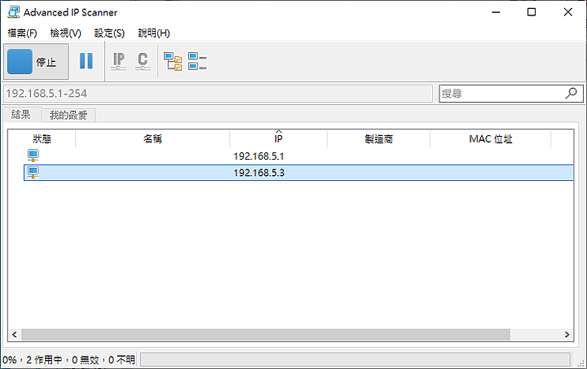The width and height of the screenshot is (587, 369).
Task: Sort by the 名稱 column header
Action: [152, 139]
